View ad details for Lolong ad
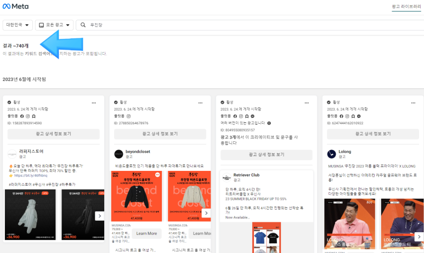The width and height of the screenshot is (424, 253). 373,134
